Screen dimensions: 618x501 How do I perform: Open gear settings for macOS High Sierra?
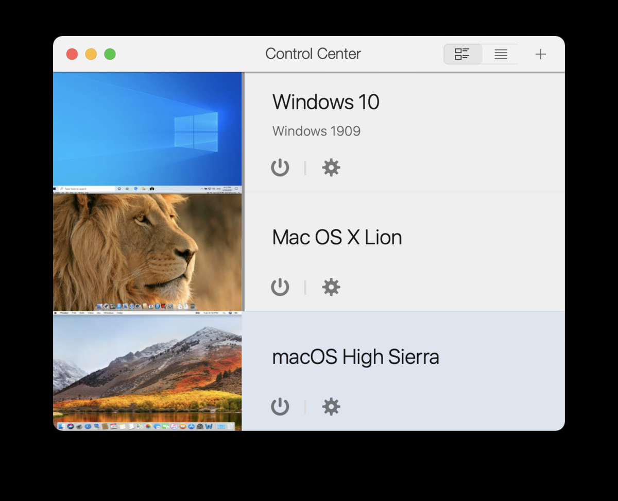[x=331, y=407]
